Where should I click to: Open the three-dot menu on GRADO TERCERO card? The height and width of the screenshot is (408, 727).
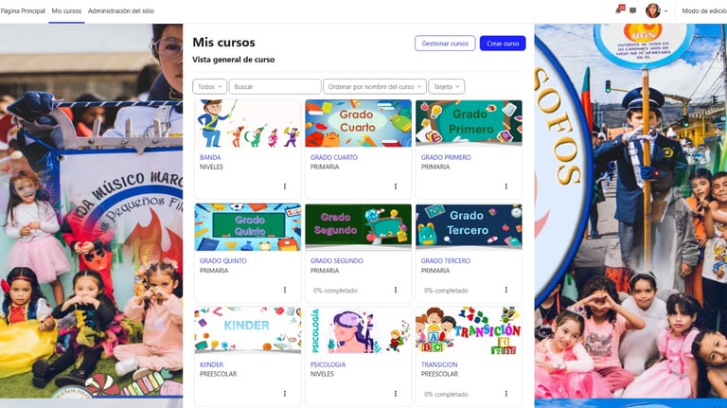click(505, 290)
